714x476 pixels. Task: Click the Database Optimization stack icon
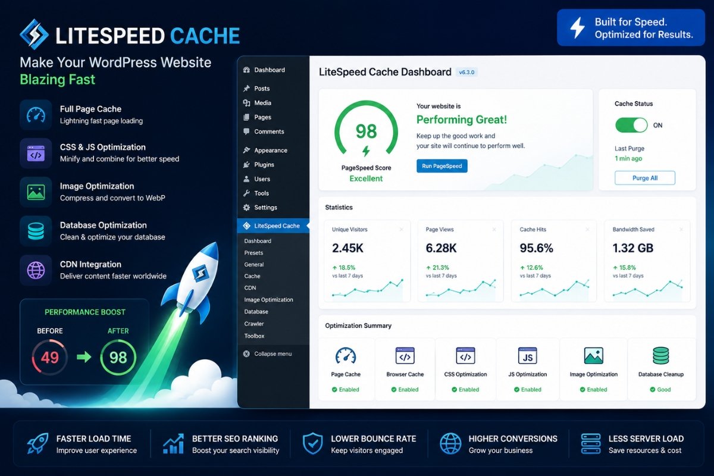(36, 231)
